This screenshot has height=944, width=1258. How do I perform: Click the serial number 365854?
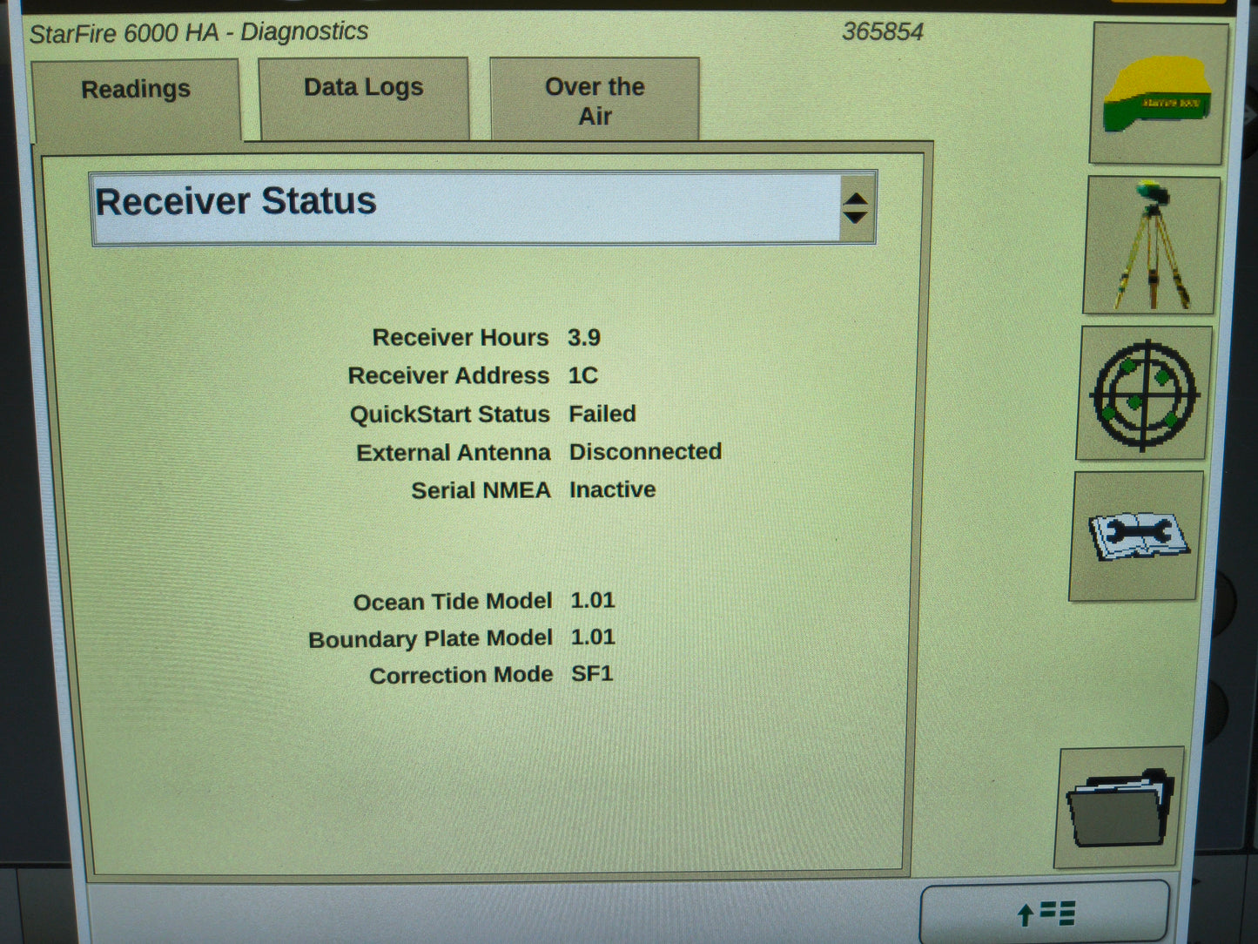tap(883, 32)
